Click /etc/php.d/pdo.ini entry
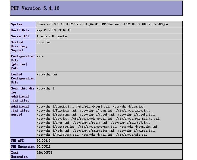Image resolution: width=197 pixels, height=160 pixels. [x=52, y=118]
